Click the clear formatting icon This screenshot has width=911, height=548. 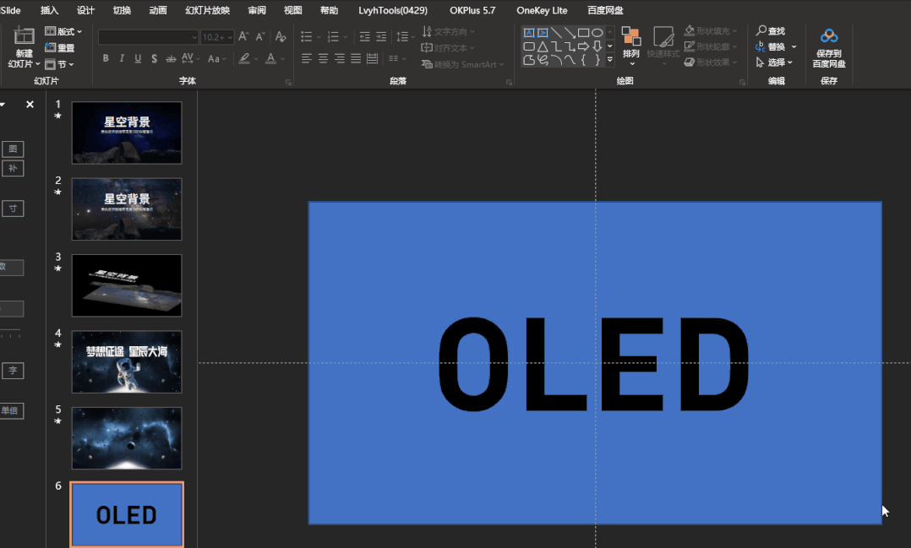click(281, 36)
